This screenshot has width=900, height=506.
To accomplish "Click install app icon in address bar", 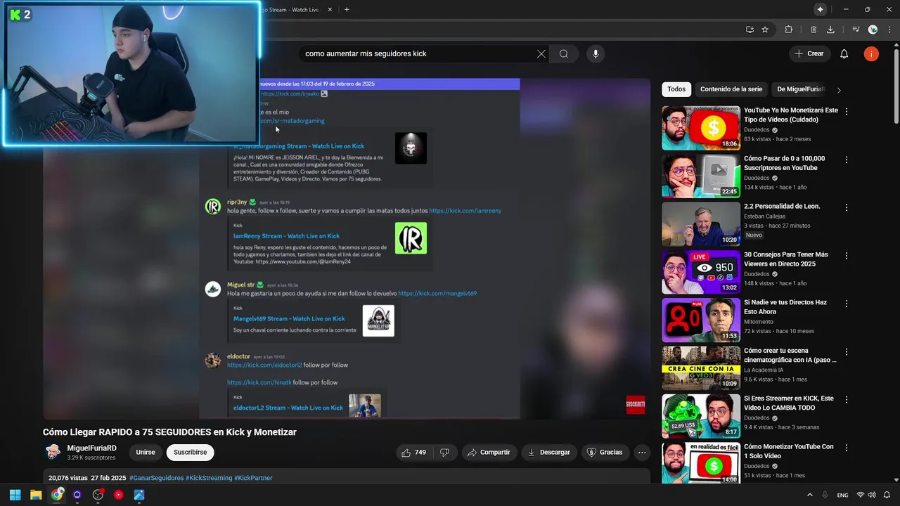I will (750, 30).
